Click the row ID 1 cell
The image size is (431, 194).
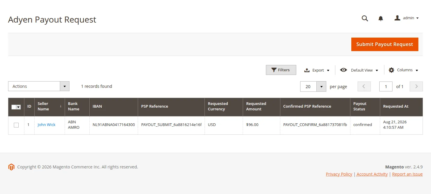[x=29, y=125]
